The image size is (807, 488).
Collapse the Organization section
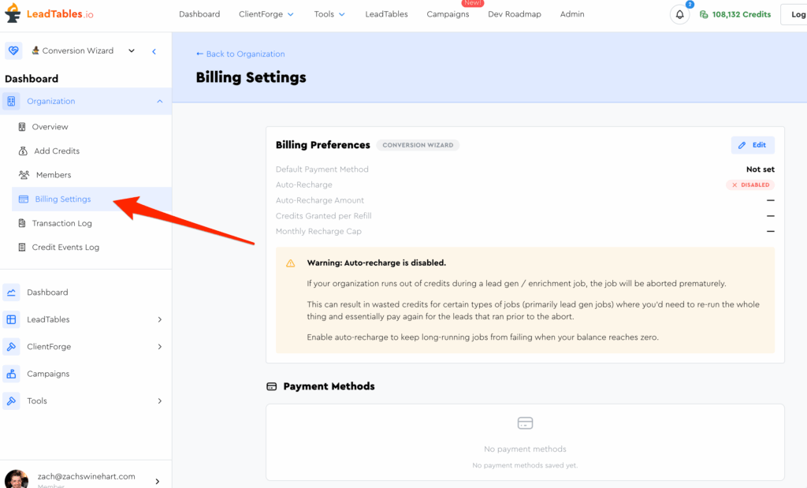pyautogui.click(x=159, y=101)
